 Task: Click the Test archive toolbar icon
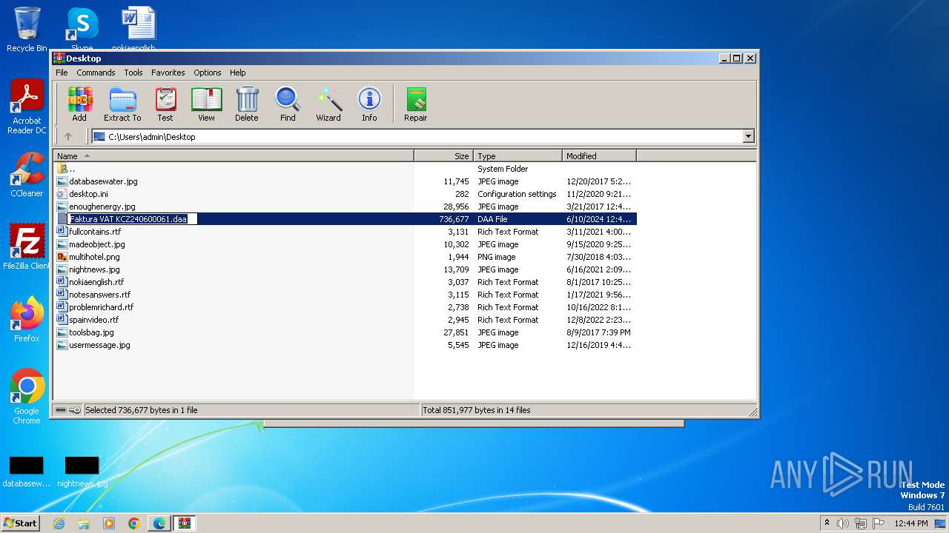(165, 104)
